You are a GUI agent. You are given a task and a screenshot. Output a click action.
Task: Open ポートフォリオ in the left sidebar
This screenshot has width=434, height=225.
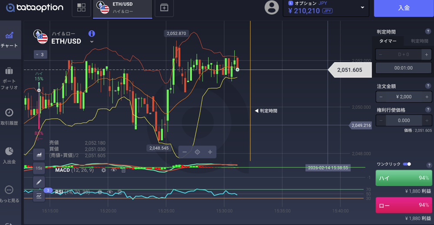10,78
